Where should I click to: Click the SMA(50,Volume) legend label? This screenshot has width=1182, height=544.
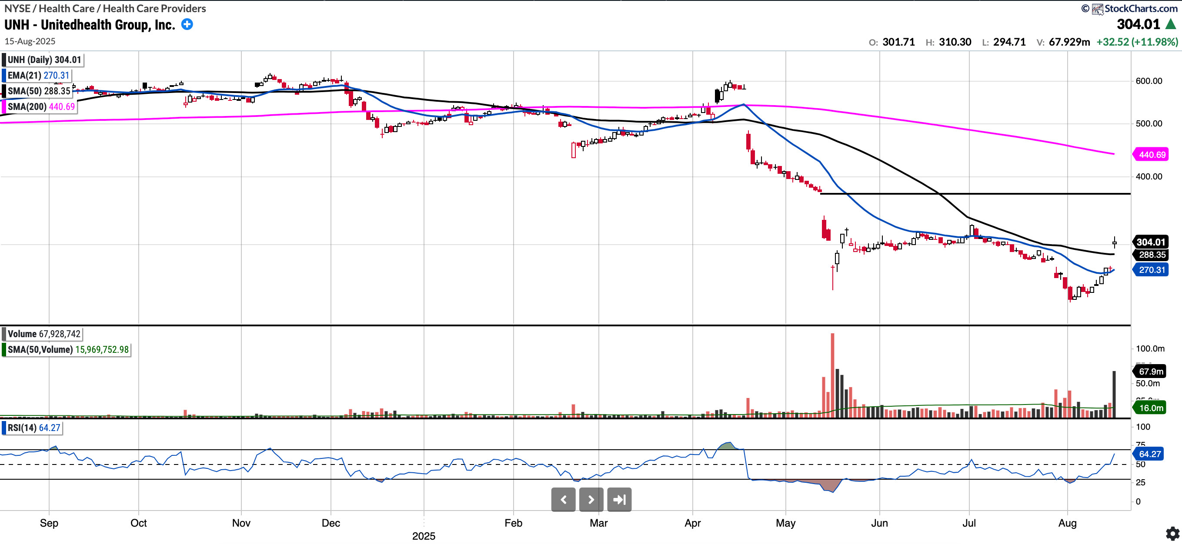[67, 349]
